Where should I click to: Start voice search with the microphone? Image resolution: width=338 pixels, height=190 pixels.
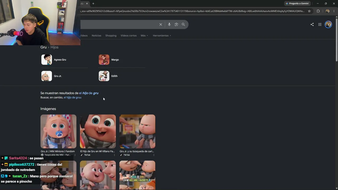[x=169, y=24]
